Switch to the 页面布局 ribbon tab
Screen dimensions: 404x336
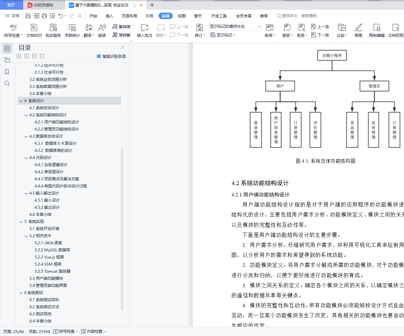click(x=129, y=16)
